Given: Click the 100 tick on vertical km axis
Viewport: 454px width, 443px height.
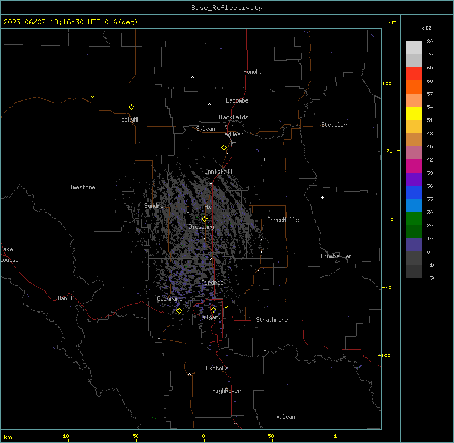Looking at the screenshot, I should click(387, 83).
